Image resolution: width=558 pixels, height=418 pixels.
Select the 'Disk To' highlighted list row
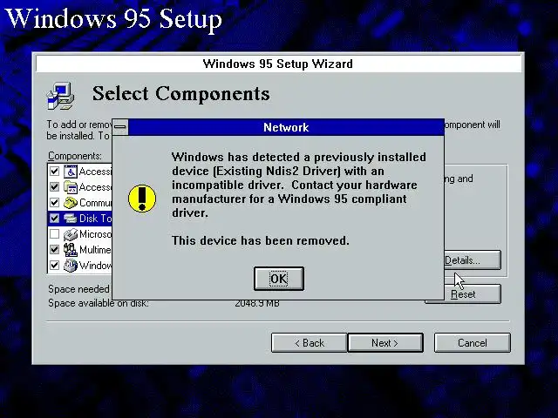click(x=79, y=219)
